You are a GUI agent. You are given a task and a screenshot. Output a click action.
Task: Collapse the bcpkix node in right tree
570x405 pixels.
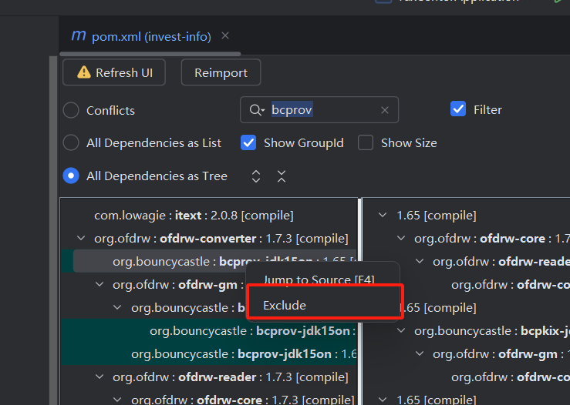tap(401, 330)
